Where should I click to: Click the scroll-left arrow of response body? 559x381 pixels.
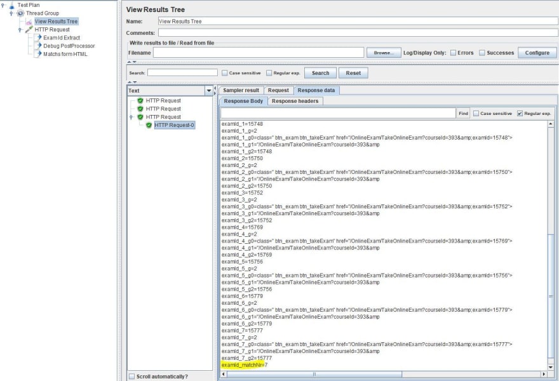pyautogui.click(x=224, y=374)
